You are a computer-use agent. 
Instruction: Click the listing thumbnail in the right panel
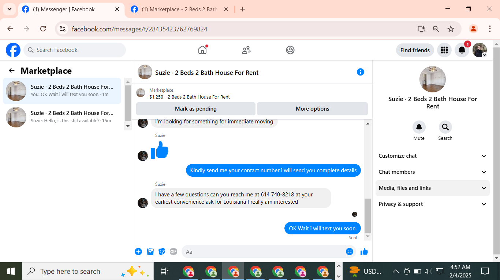[x=433, y=79]
